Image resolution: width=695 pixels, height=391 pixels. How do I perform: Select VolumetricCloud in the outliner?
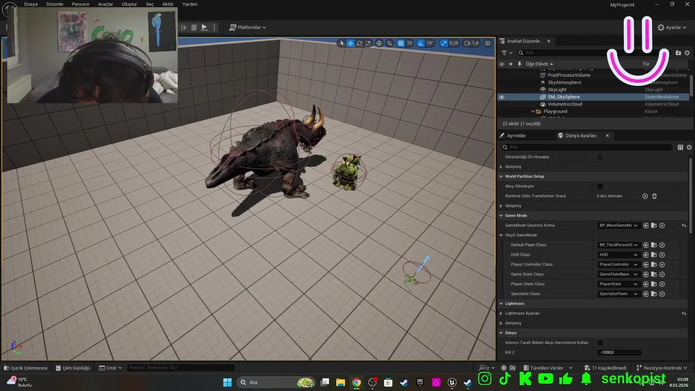click(565, 104)
